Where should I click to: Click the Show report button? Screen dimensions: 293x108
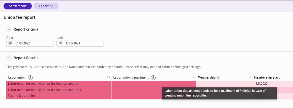(x=18, y=6)
